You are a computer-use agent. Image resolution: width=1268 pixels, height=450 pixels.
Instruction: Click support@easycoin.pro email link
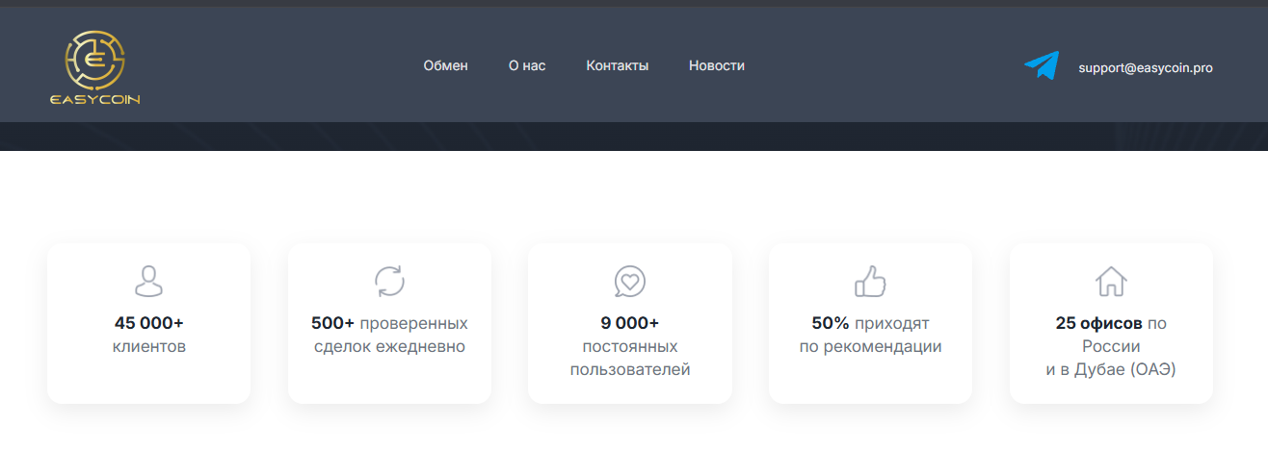click(x=1146, y=68)
